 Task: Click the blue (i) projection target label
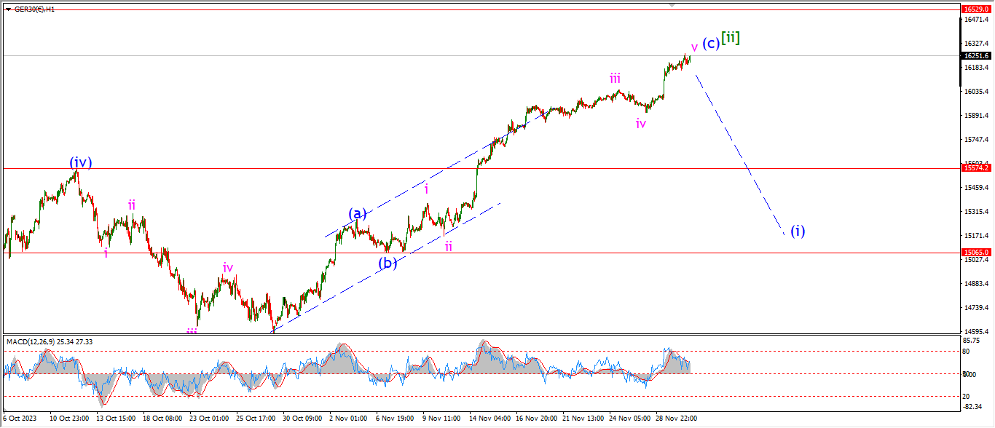click(x=798, y=231)
